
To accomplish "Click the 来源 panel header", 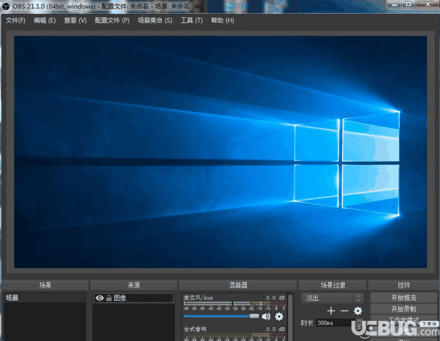I will [133, 285].
